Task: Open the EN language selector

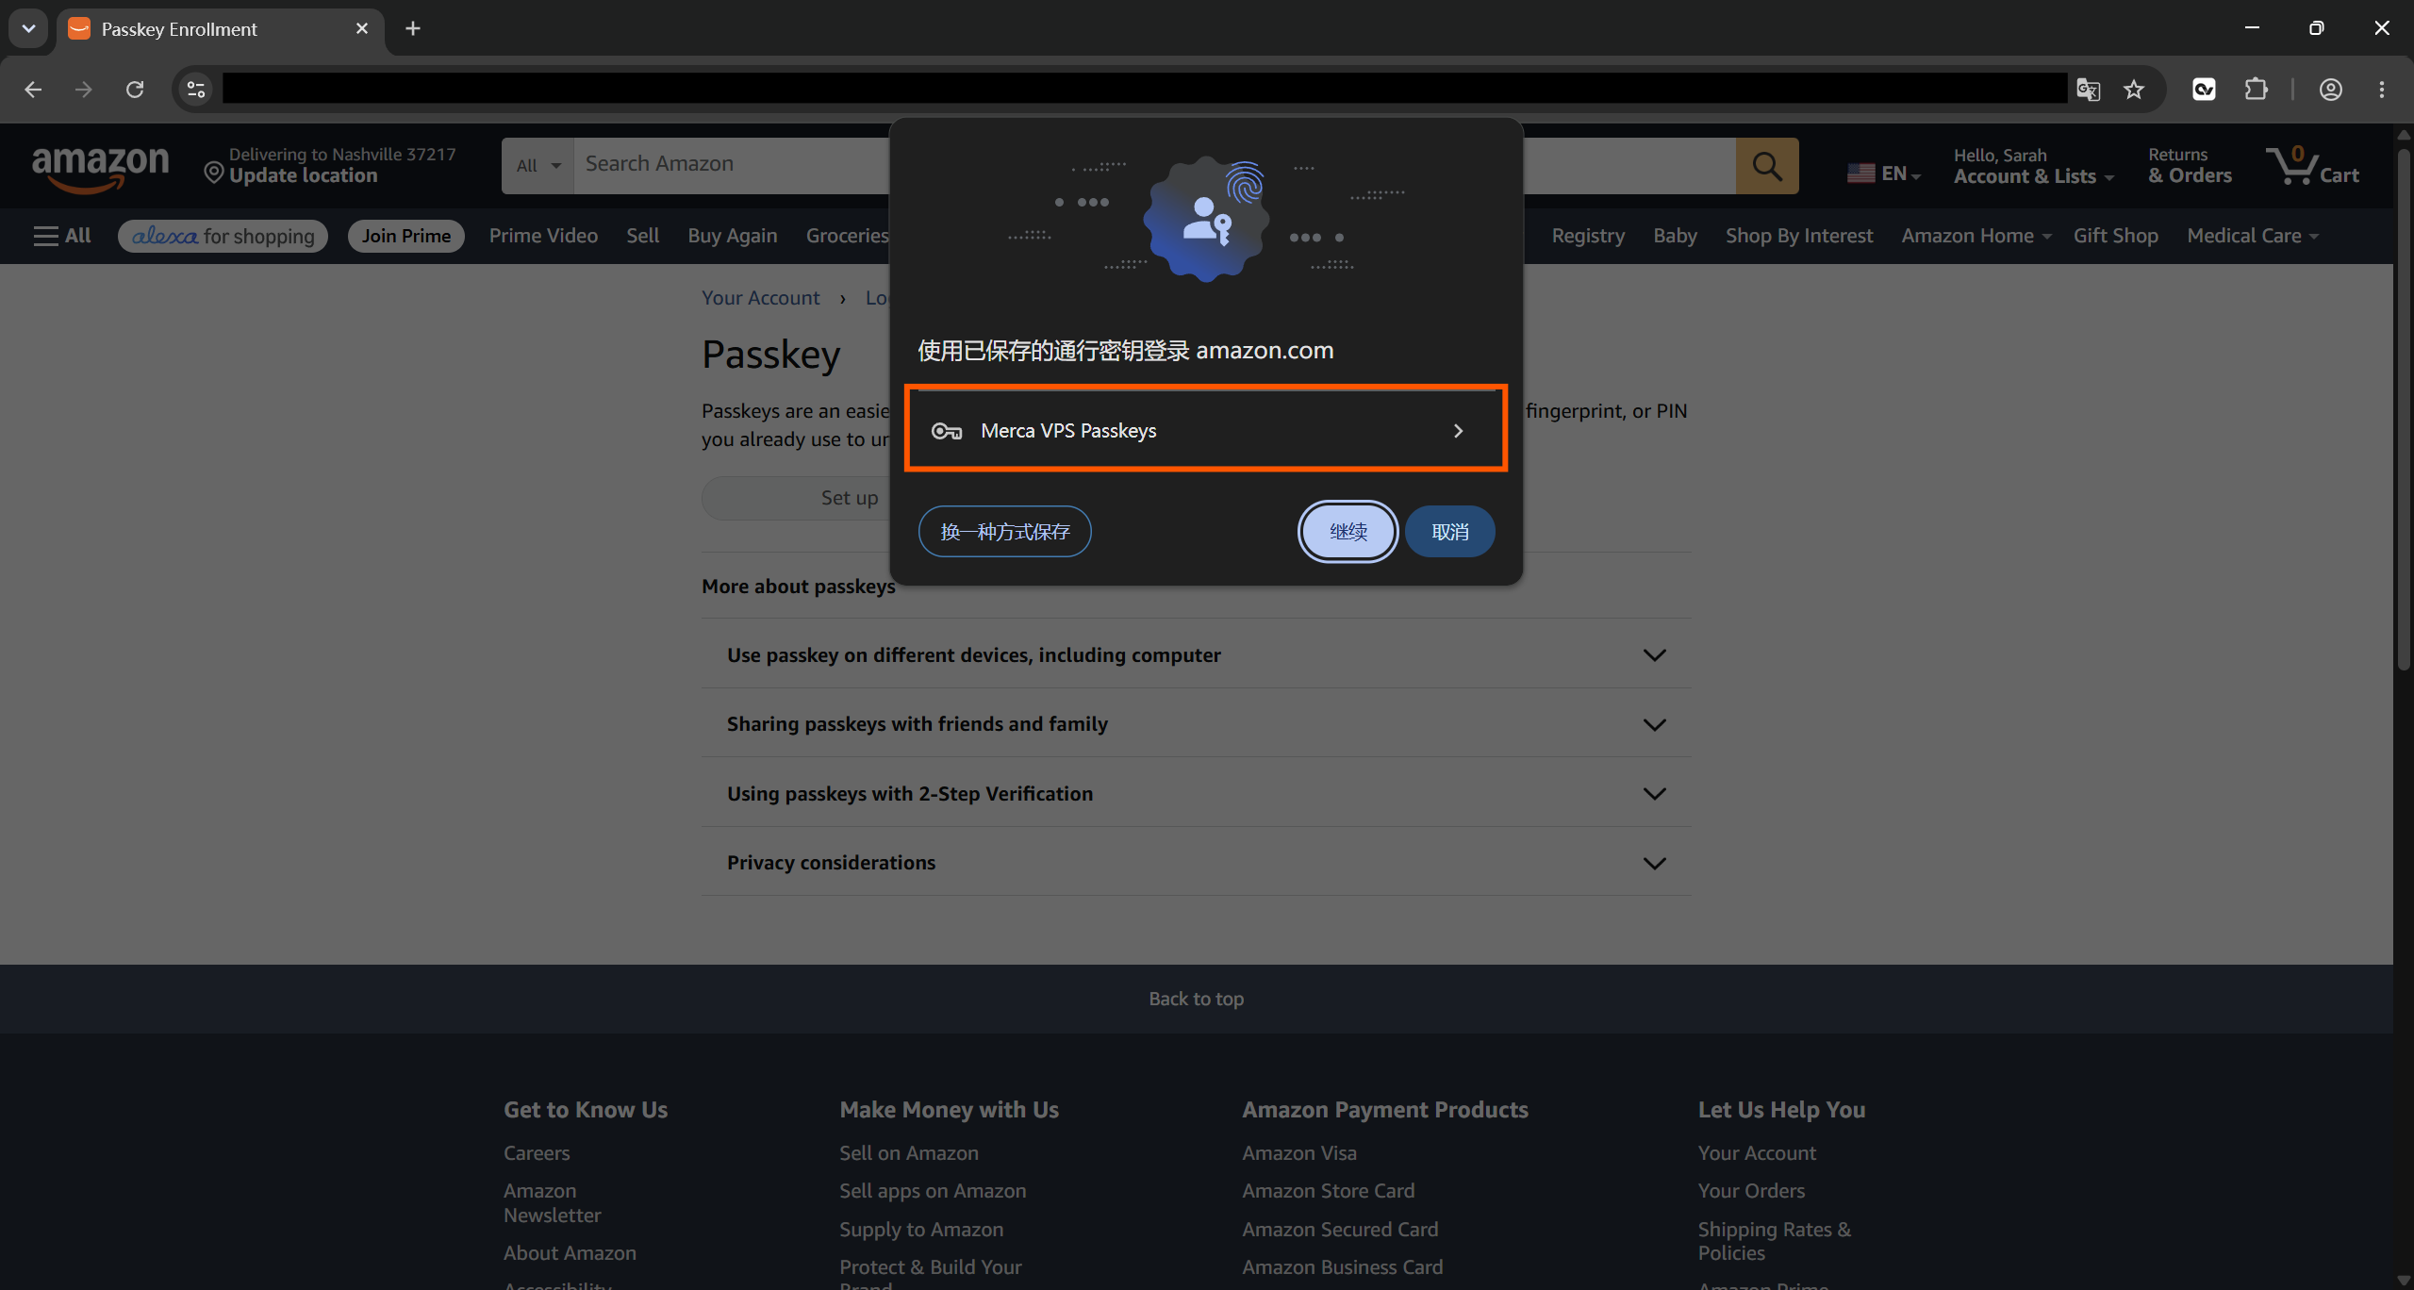Action: point(1884,174)
